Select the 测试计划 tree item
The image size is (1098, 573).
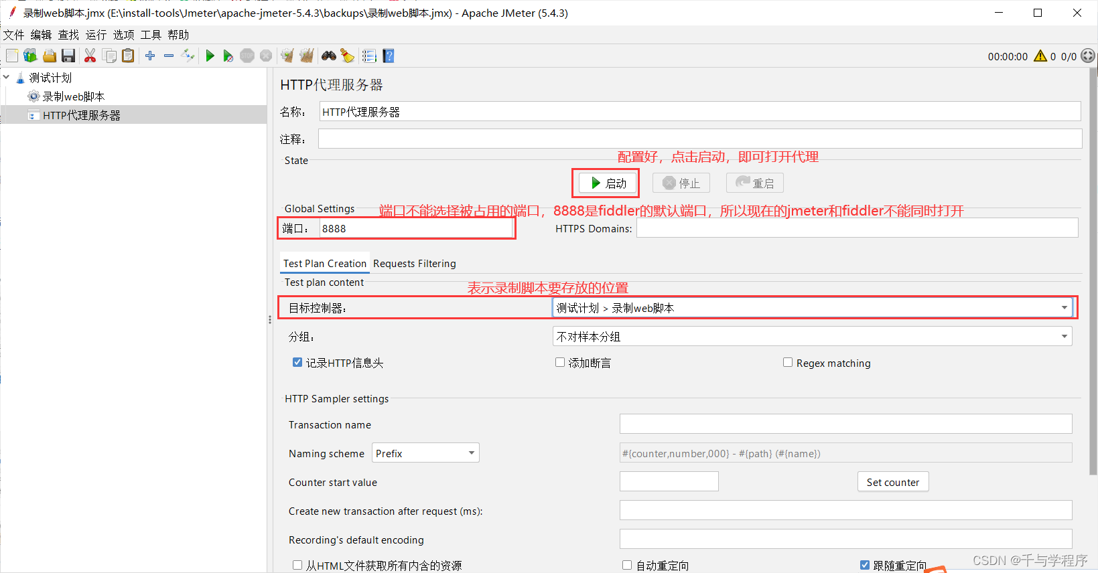pyautogui.click(x=50, y=78)
